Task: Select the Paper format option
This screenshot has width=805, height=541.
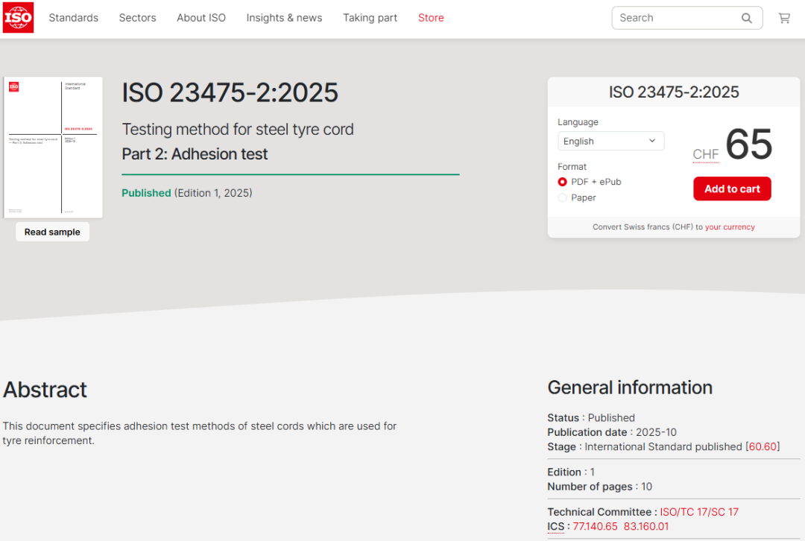Action: tap(562, 197)
